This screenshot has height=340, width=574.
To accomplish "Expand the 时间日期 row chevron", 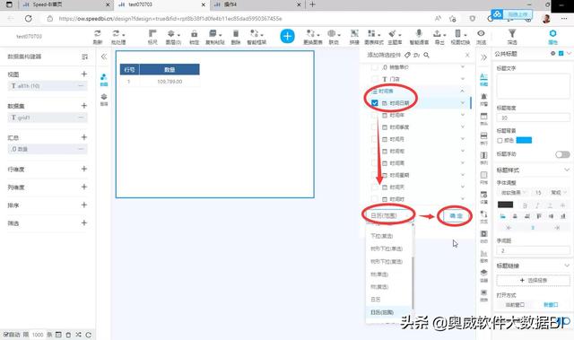I will click(x=463, y=103).
